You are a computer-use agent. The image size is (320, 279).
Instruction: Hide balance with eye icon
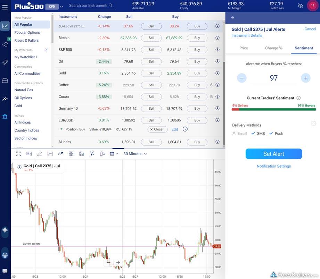click(301, 6)
